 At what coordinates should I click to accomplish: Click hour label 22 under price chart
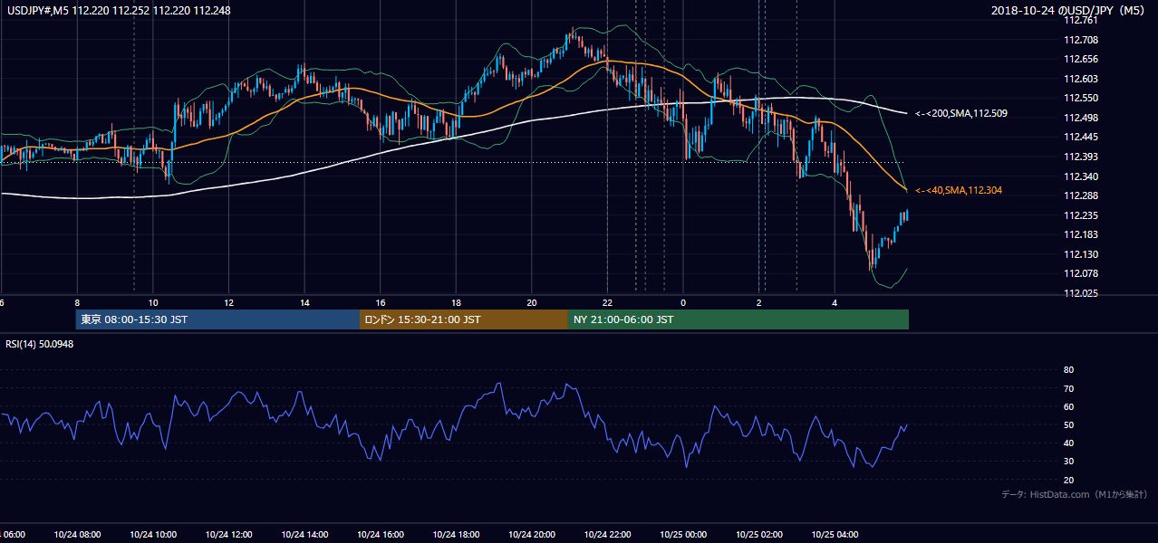click(x=607, y=303)
